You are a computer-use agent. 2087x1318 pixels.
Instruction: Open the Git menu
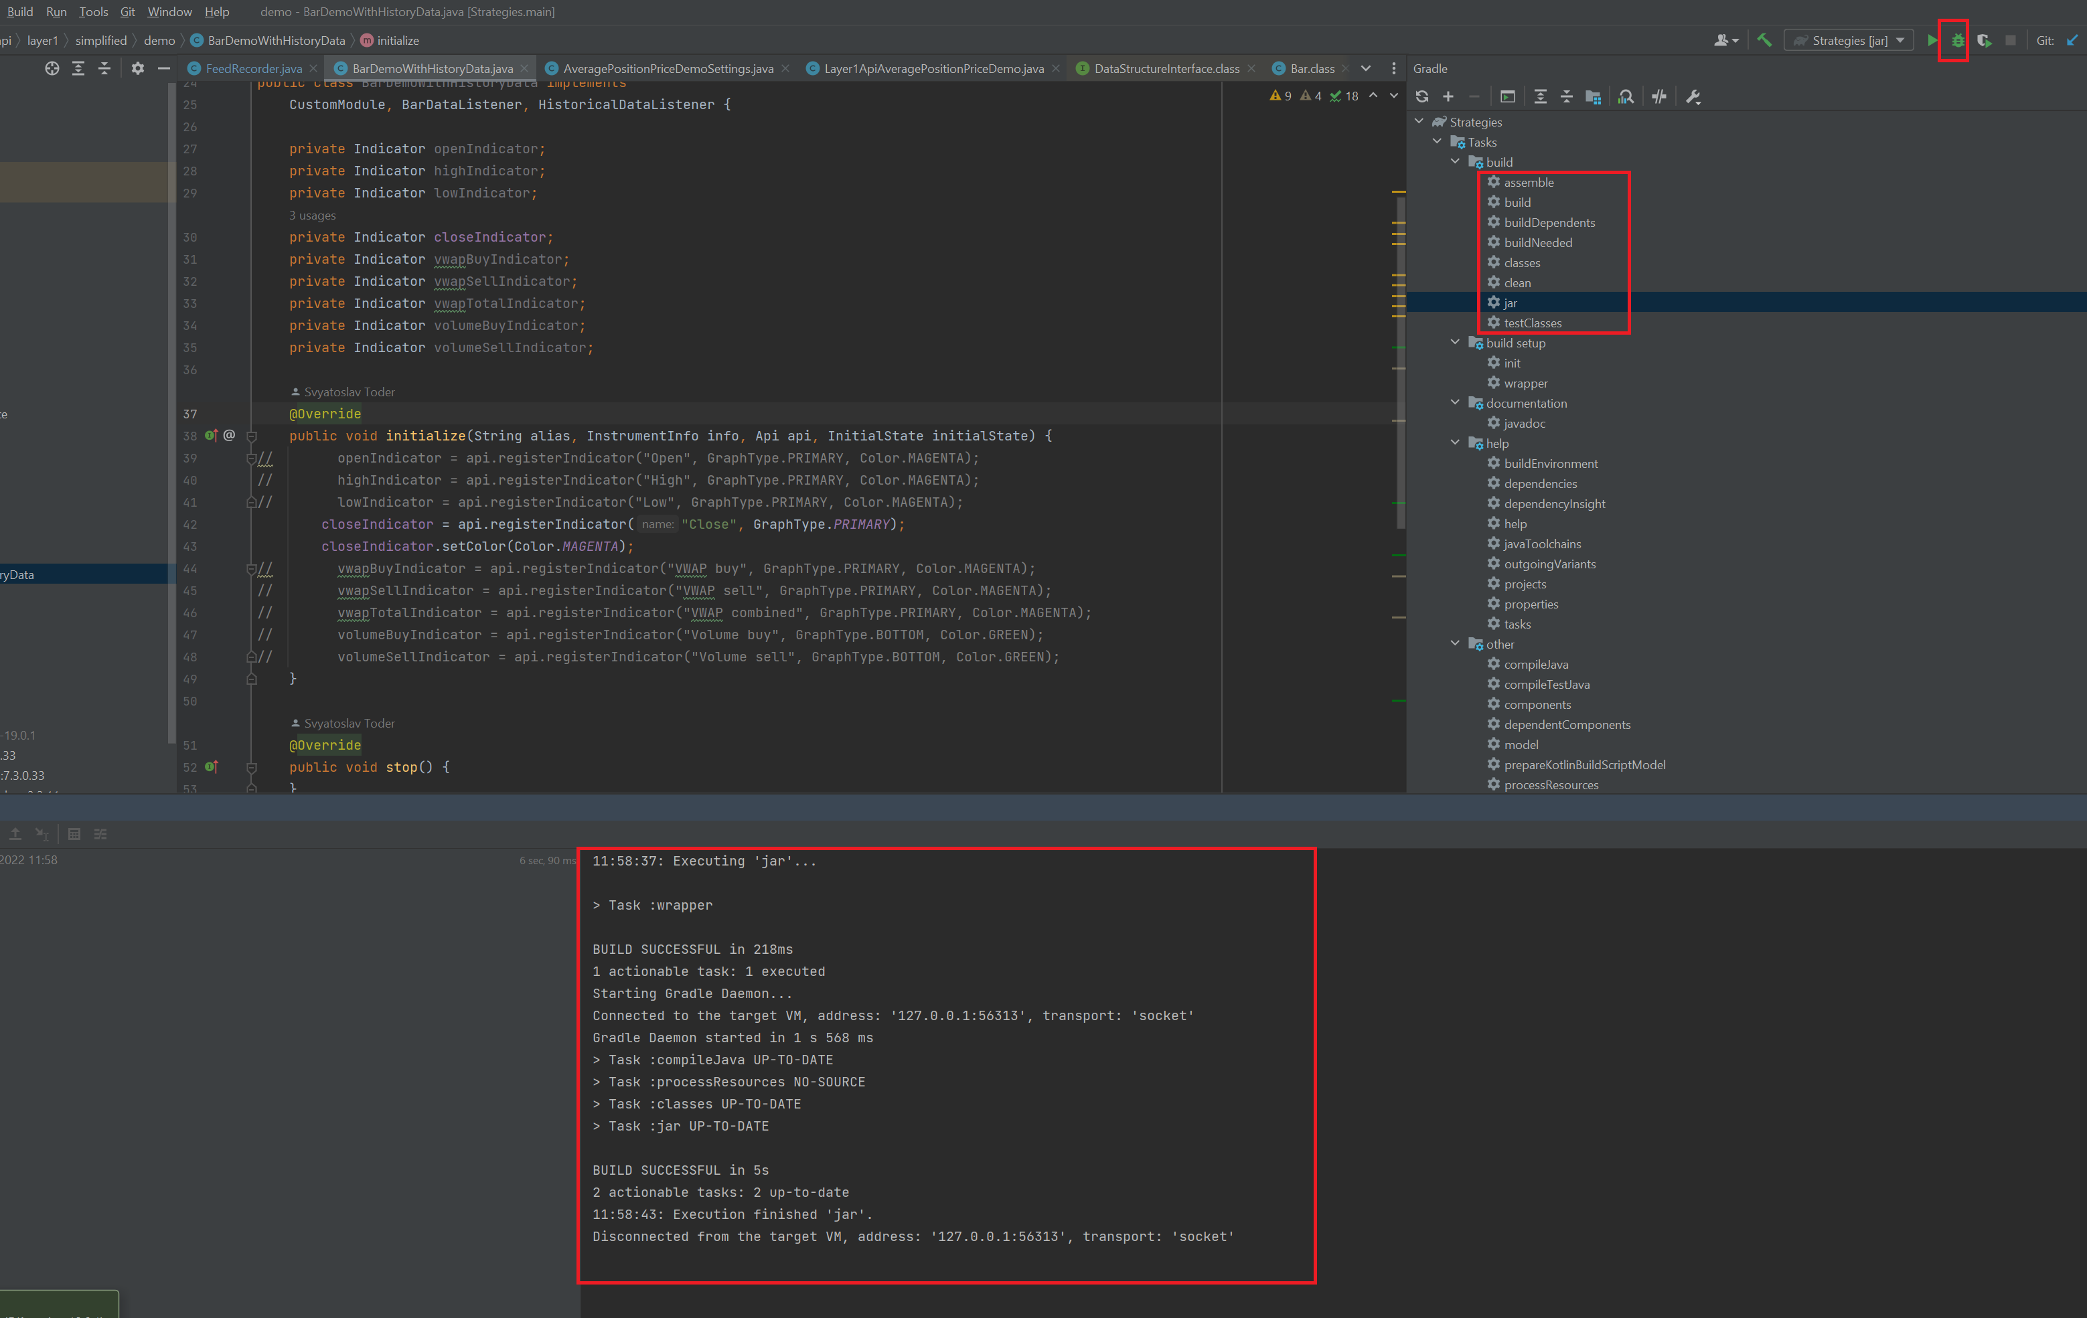pyautogui.click(x=127, y=11)
